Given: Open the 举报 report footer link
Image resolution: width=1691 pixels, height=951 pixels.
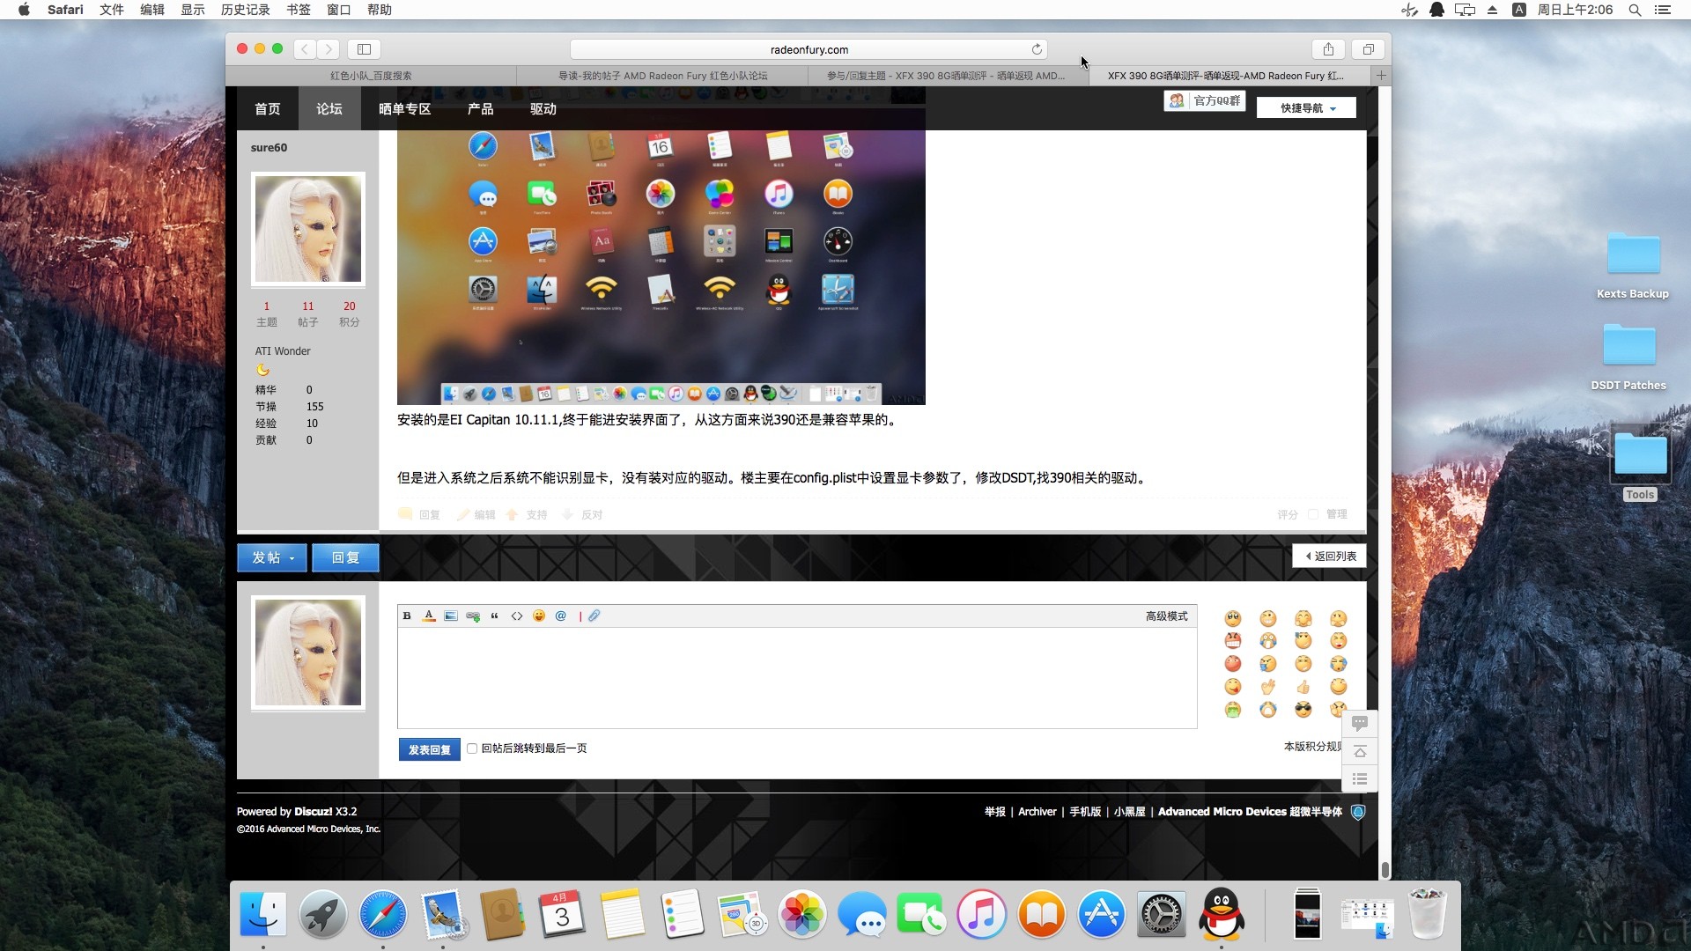Looking at the screenshot, I should tap(995, 812).
